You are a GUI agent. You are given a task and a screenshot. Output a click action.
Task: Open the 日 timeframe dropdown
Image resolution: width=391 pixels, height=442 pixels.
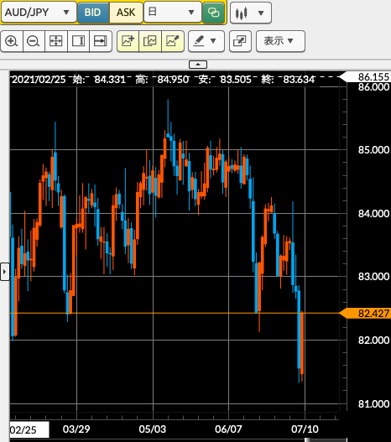point(173,13)
